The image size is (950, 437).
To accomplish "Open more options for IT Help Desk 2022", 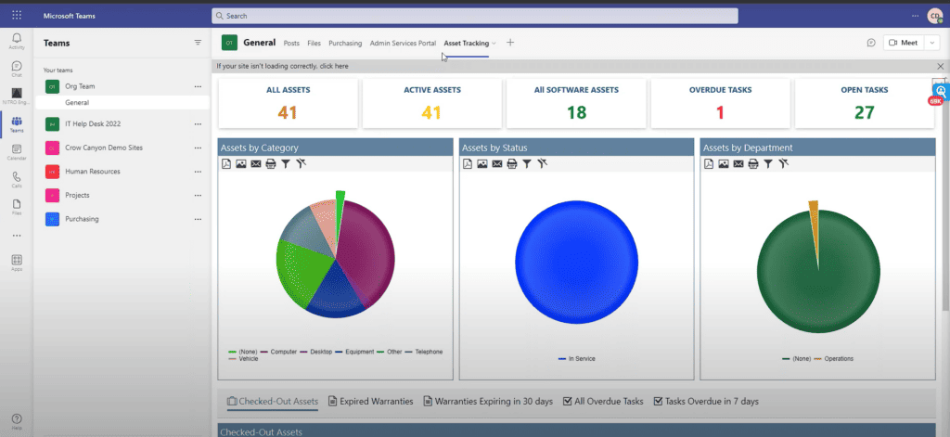I will (x=197, y=123).
